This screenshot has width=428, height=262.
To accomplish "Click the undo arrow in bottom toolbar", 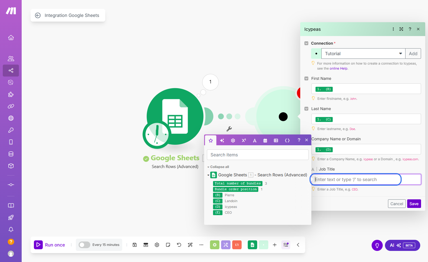I will click(179, 245).
